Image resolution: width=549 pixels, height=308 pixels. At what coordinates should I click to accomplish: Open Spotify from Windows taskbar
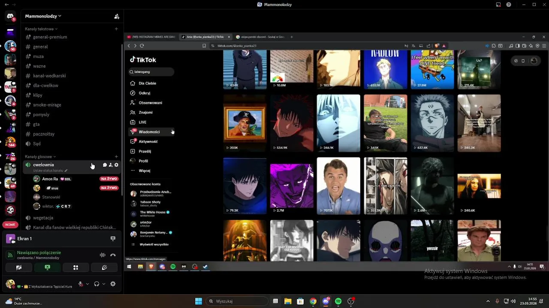[x=338, y=301]
